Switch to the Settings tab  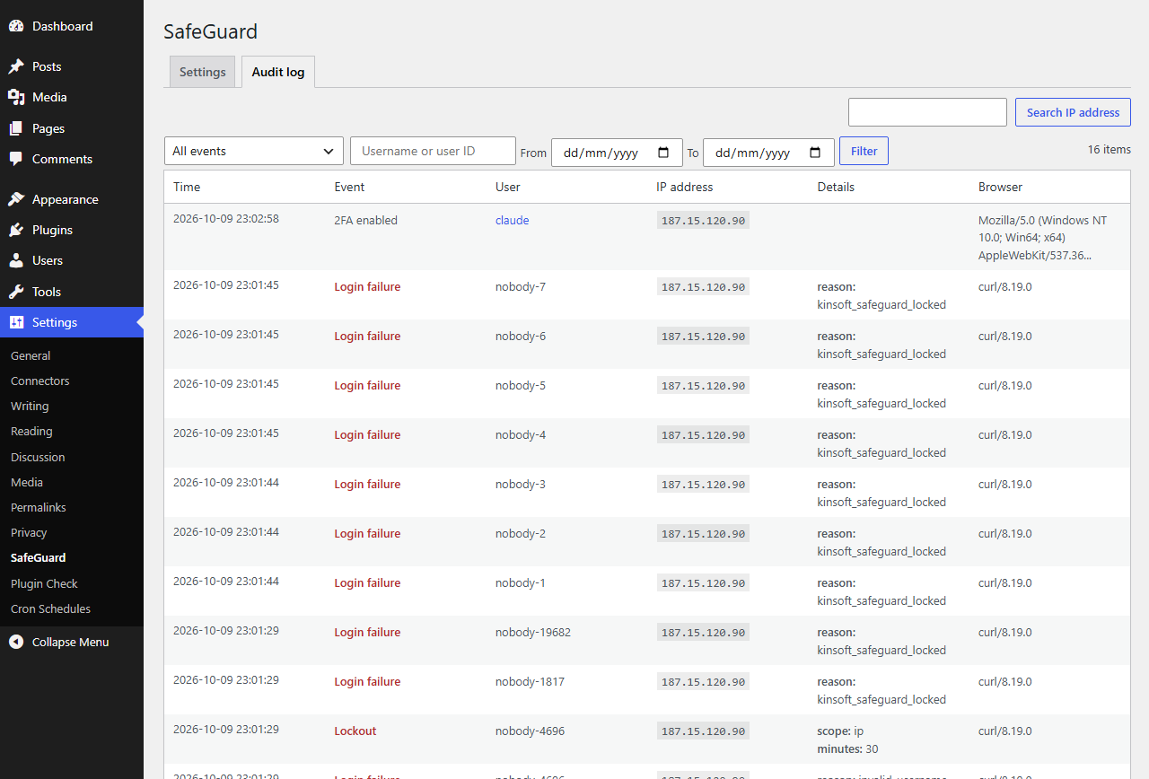(x=203, y=72)
